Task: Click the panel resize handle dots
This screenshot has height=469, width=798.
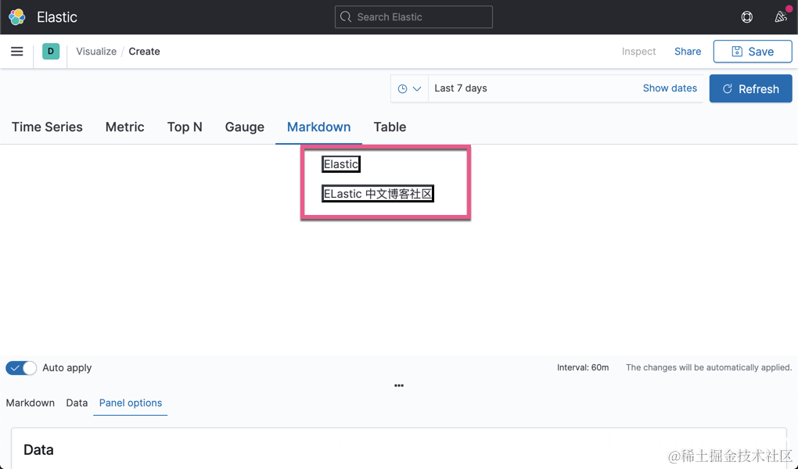Action: [x=399, y=385]
